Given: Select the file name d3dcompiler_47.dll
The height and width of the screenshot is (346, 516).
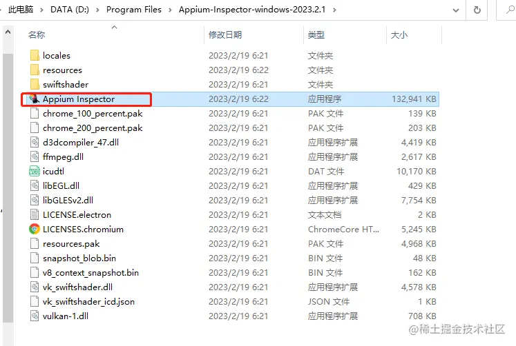Looking at the screenshot, I should tap(81, 143).
